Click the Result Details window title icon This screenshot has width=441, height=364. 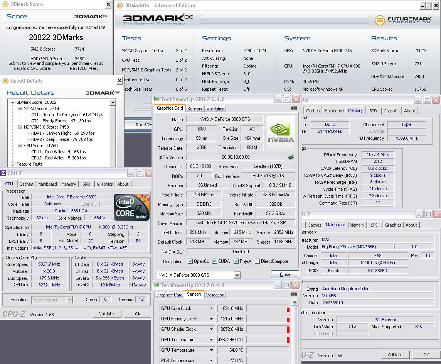[x=5, y=81]
